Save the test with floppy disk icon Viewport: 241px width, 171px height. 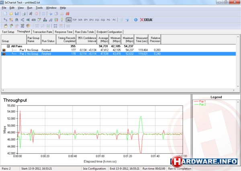[16, 14]
